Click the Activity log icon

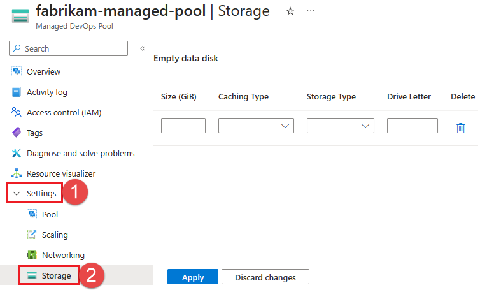pos(17,92)
